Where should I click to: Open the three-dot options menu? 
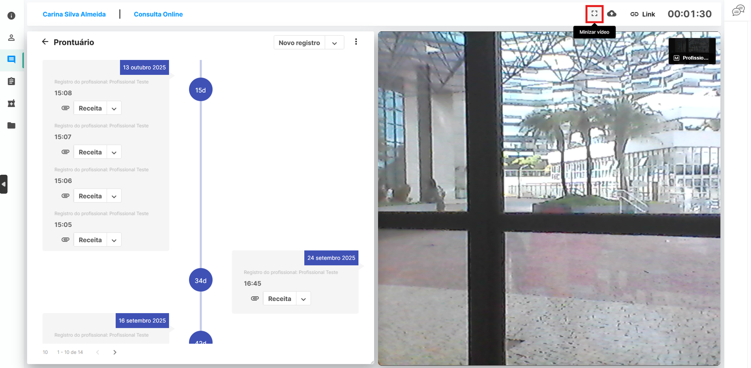[x=356, y=42]
